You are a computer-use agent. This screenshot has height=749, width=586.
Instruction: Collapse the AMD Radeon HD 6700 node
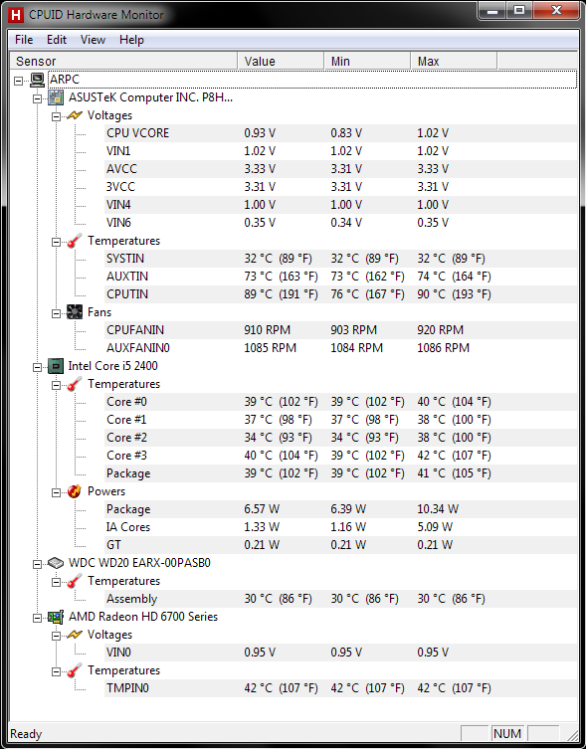pyautogui.click(x=37, y=618)
